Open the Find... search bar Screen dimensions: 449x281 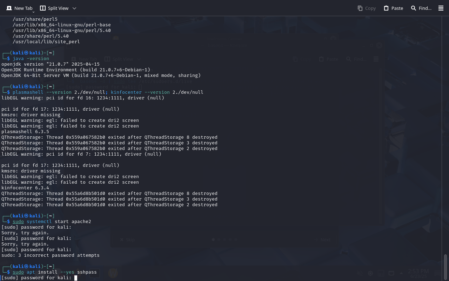pos(421,8)
